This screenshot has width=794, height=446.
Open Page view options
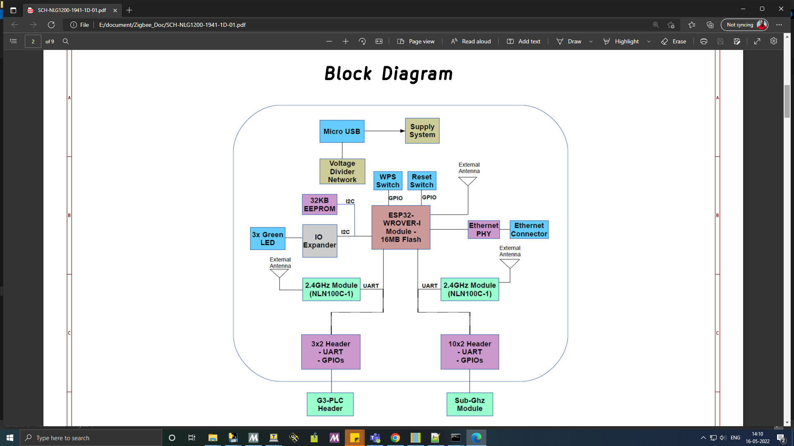416,41
